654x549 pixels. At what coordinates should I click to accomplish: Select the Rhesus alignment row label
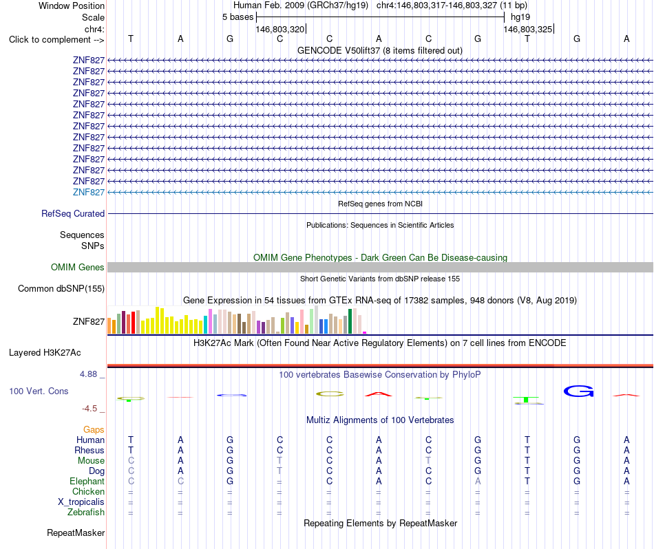point(89,450)
